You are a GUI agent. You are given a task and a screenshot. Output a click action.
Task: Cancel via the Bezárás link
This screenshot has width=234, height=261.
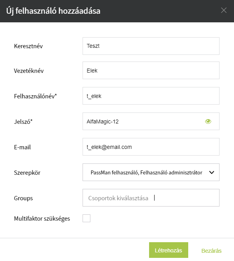211,251
